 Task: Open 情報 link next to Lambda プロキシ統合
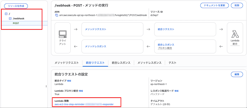(81, 91)
